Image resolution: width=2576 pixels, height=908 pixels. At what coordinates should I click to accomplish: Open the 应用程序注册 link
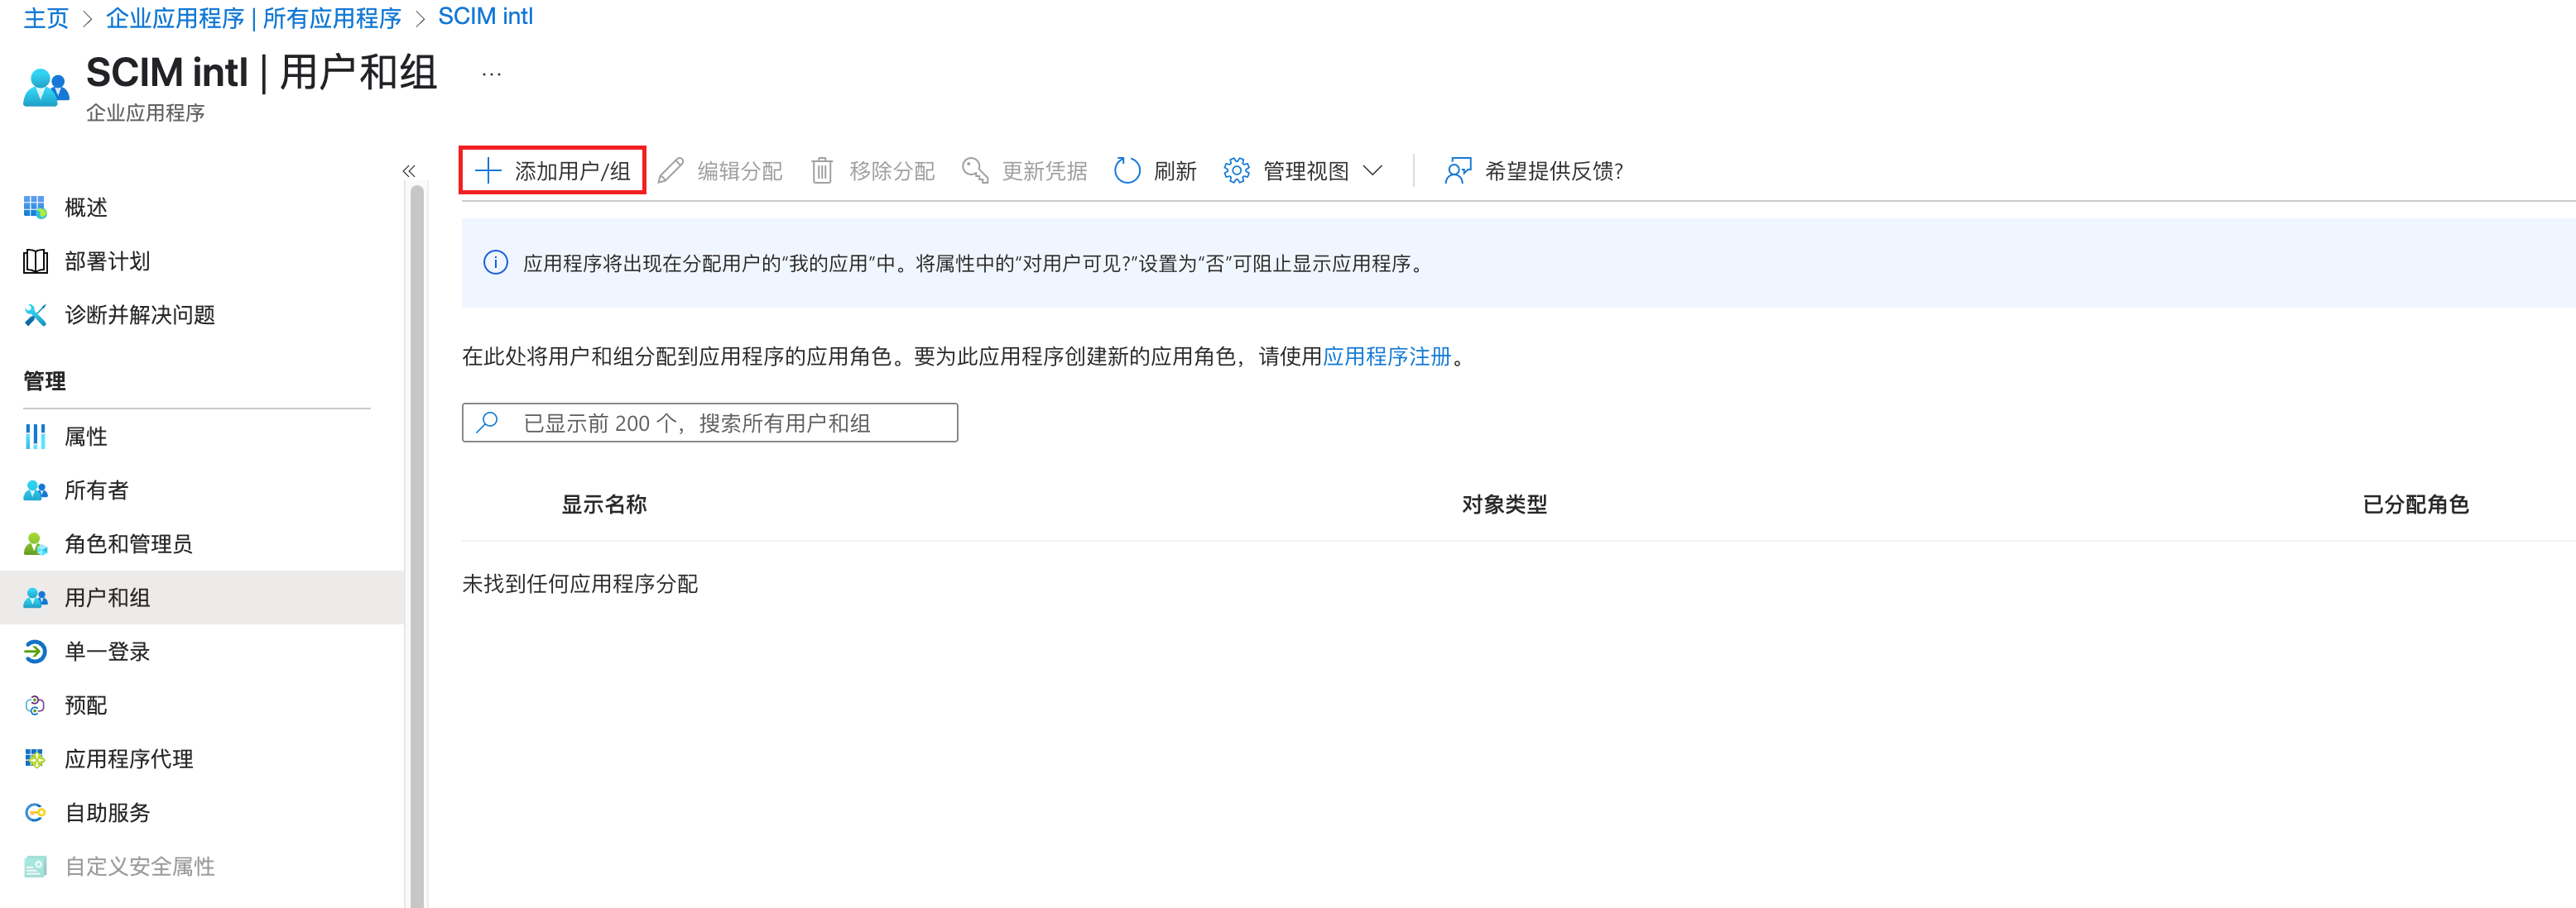tap(1386, 356)
